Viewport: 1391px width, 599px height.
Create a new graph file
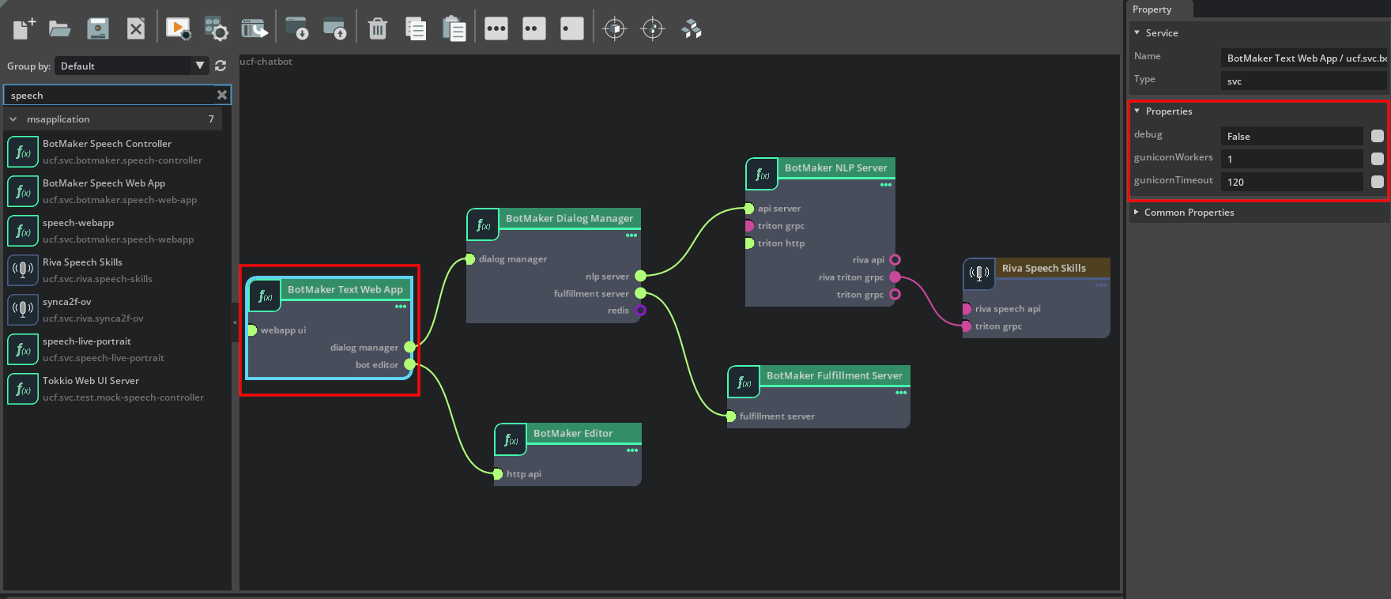pyautogui.click(x=24, y=29)
